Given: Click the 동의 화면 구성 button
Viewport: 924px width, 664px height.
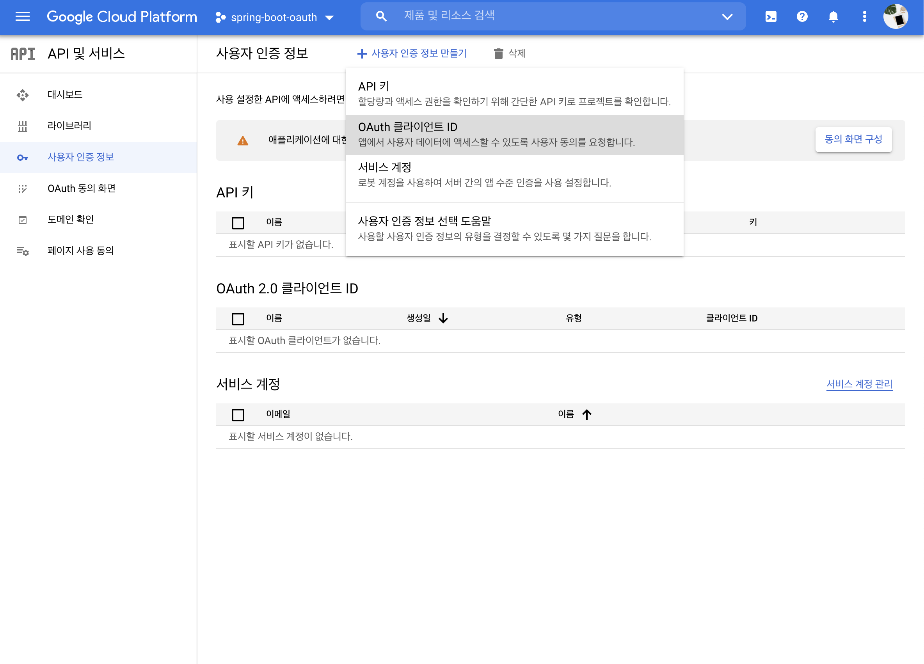Looking at the screenshot, I should (x=853, y=139).
